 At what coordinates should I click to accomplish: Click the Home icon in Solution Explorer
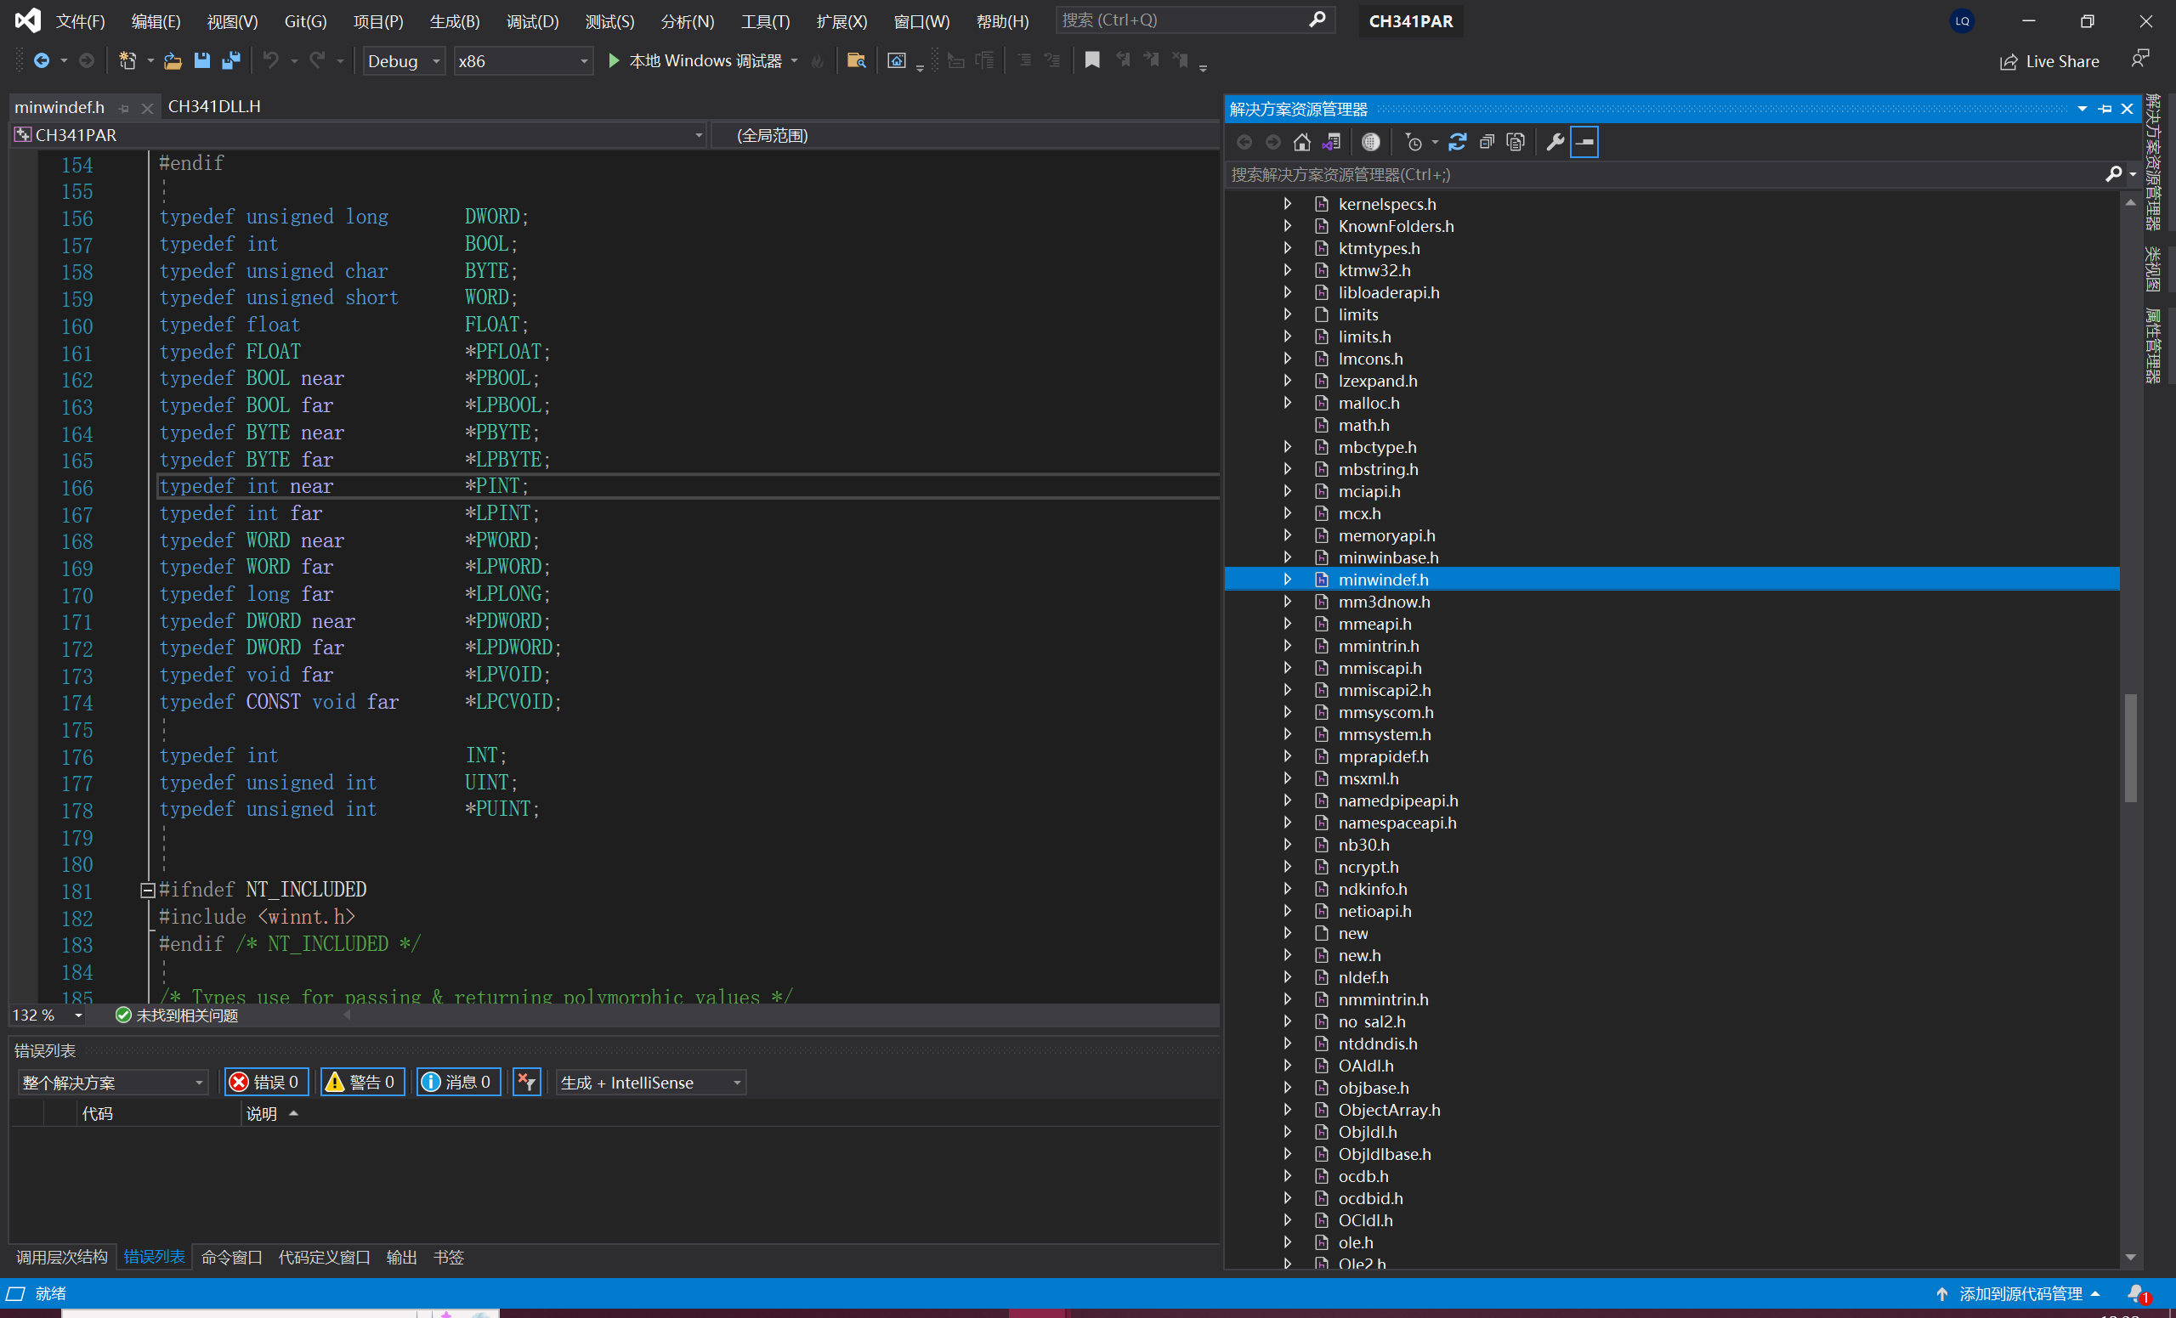[x=1301, y=142]
